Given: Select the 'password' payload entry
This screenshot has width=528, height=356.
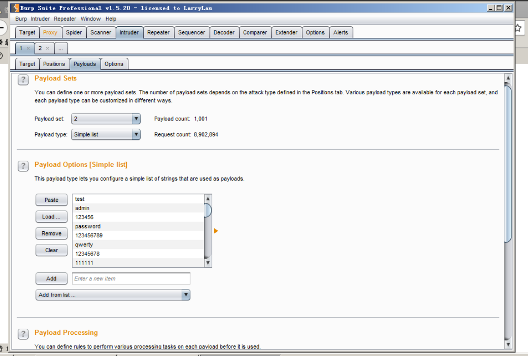Looking at the screenshot, I should pos(138,226).
